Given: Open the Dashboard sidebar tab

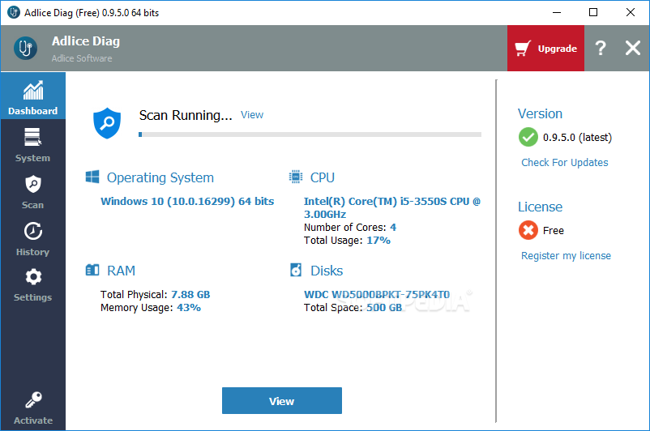Looking at the screenshot, I should coord(32,96).
